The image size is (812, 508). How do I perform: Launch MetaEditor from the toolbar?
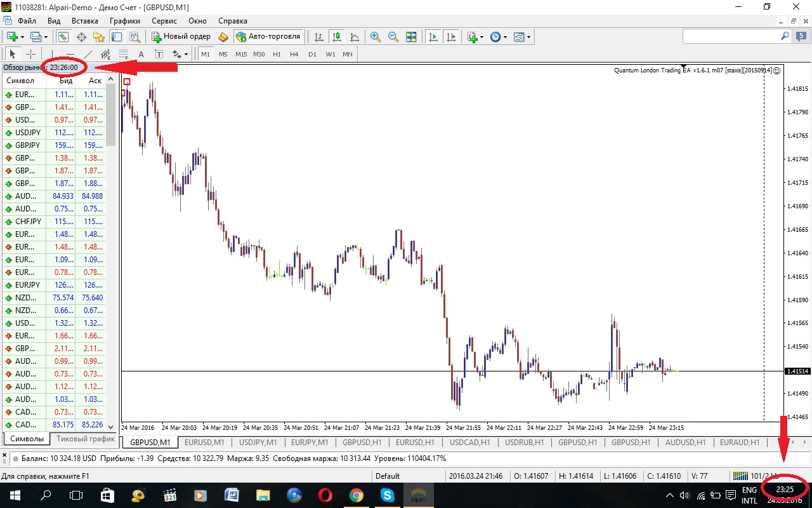pyautogui.click(x=223, y=37)
